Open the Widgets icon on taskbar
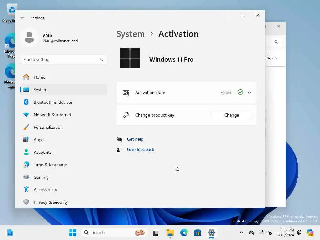This screenshot has width=320, height=240. click(10, 232)
